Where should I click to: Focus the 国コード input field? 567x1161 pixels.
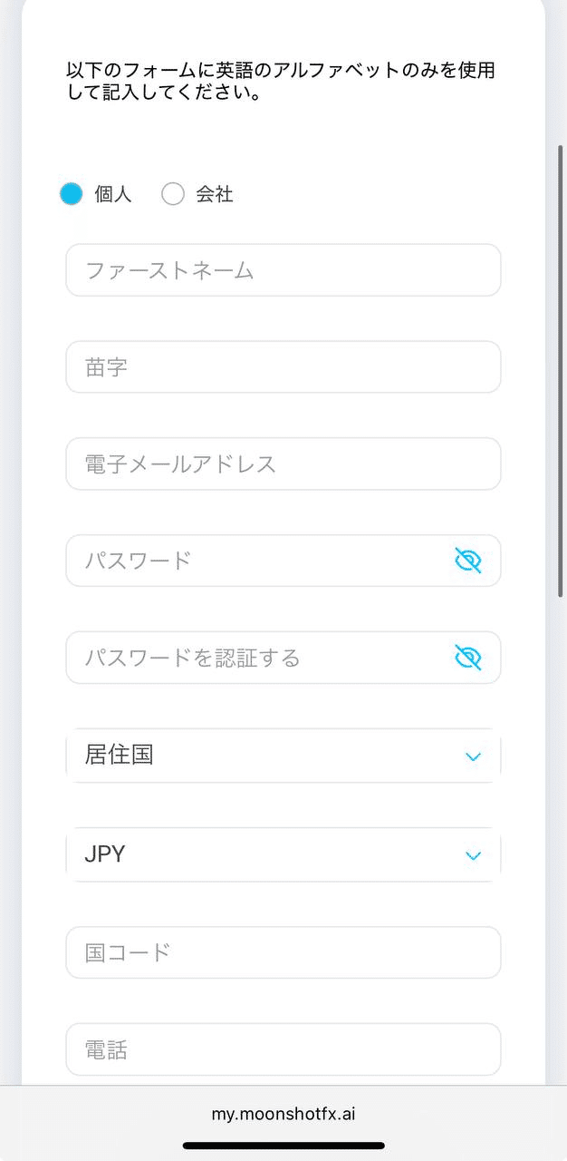tap(283, 952)
